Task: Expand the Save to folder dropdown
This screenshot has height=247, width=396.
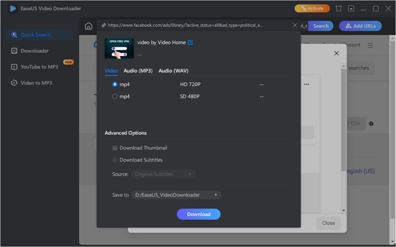Action: coord(176,195)
